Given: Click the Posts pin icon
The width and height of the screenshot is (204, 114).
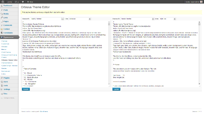Looking at the screenshot, I should pyautogui.click(x=2, y=10).
